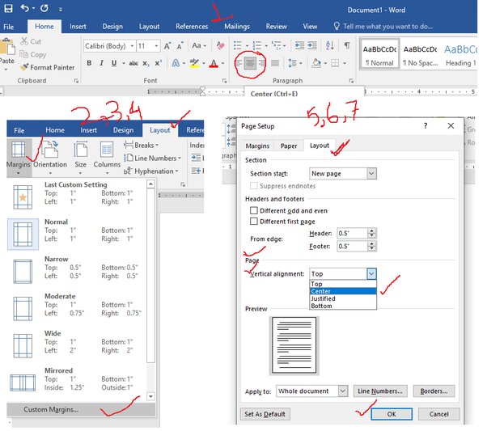Expand the Breaks dropdown

point(142,145)
